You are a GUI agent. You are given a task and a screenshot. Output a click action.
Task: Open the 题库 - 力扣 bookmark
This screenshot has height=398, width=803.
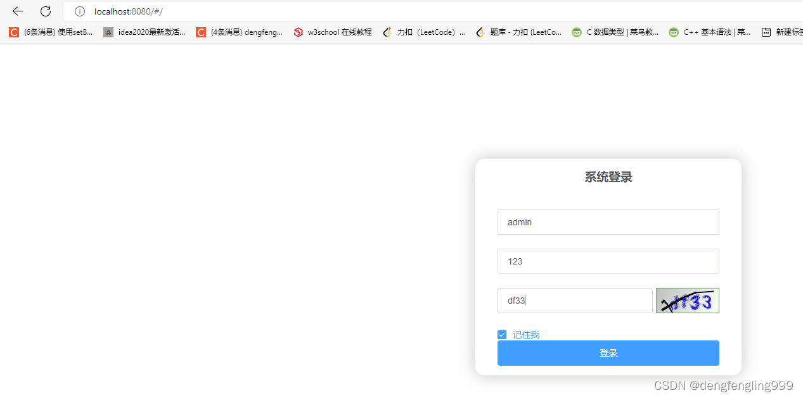(518, 32)
